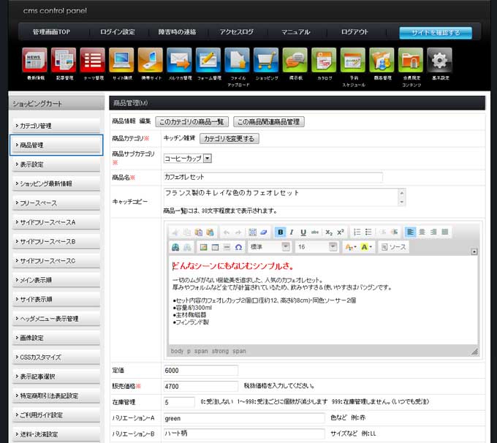
Task: Insert special character with the omega icon
Action: [x=238, y=247]
